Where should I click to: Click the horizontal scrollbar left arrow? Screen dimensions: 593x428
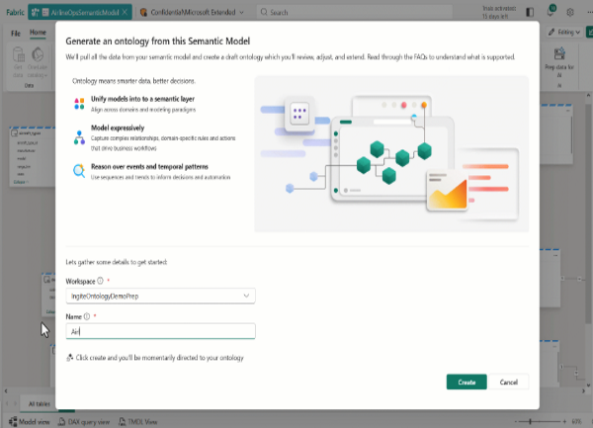coord(6,391)
